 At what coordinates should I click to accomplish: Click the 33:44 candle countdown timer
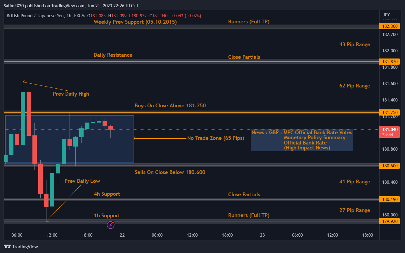pos(390,135)
